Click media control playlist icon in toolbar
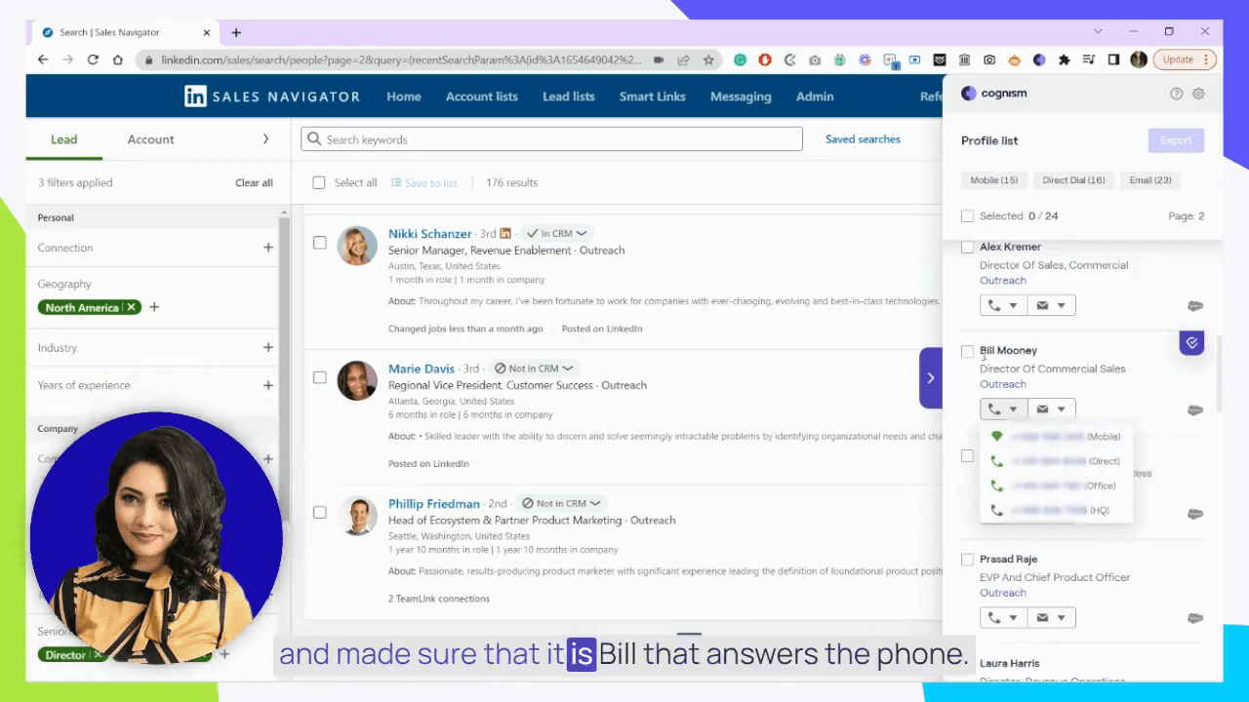The width and height of the screenshot is (1249, 702). coord(1089,59)
